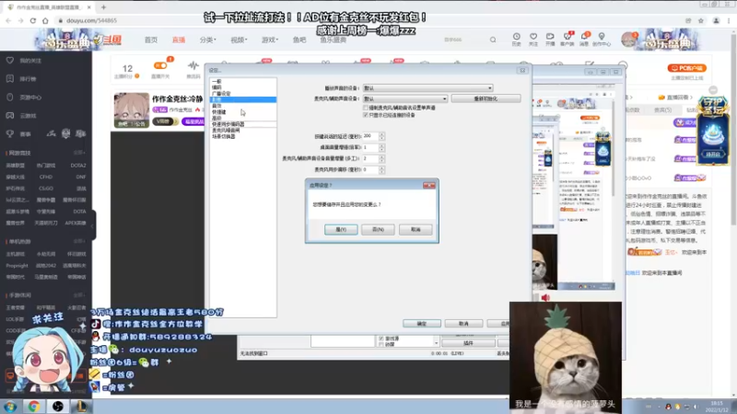
Task: Click the Windows Start button on taskbar
Action: coord(10,406)
